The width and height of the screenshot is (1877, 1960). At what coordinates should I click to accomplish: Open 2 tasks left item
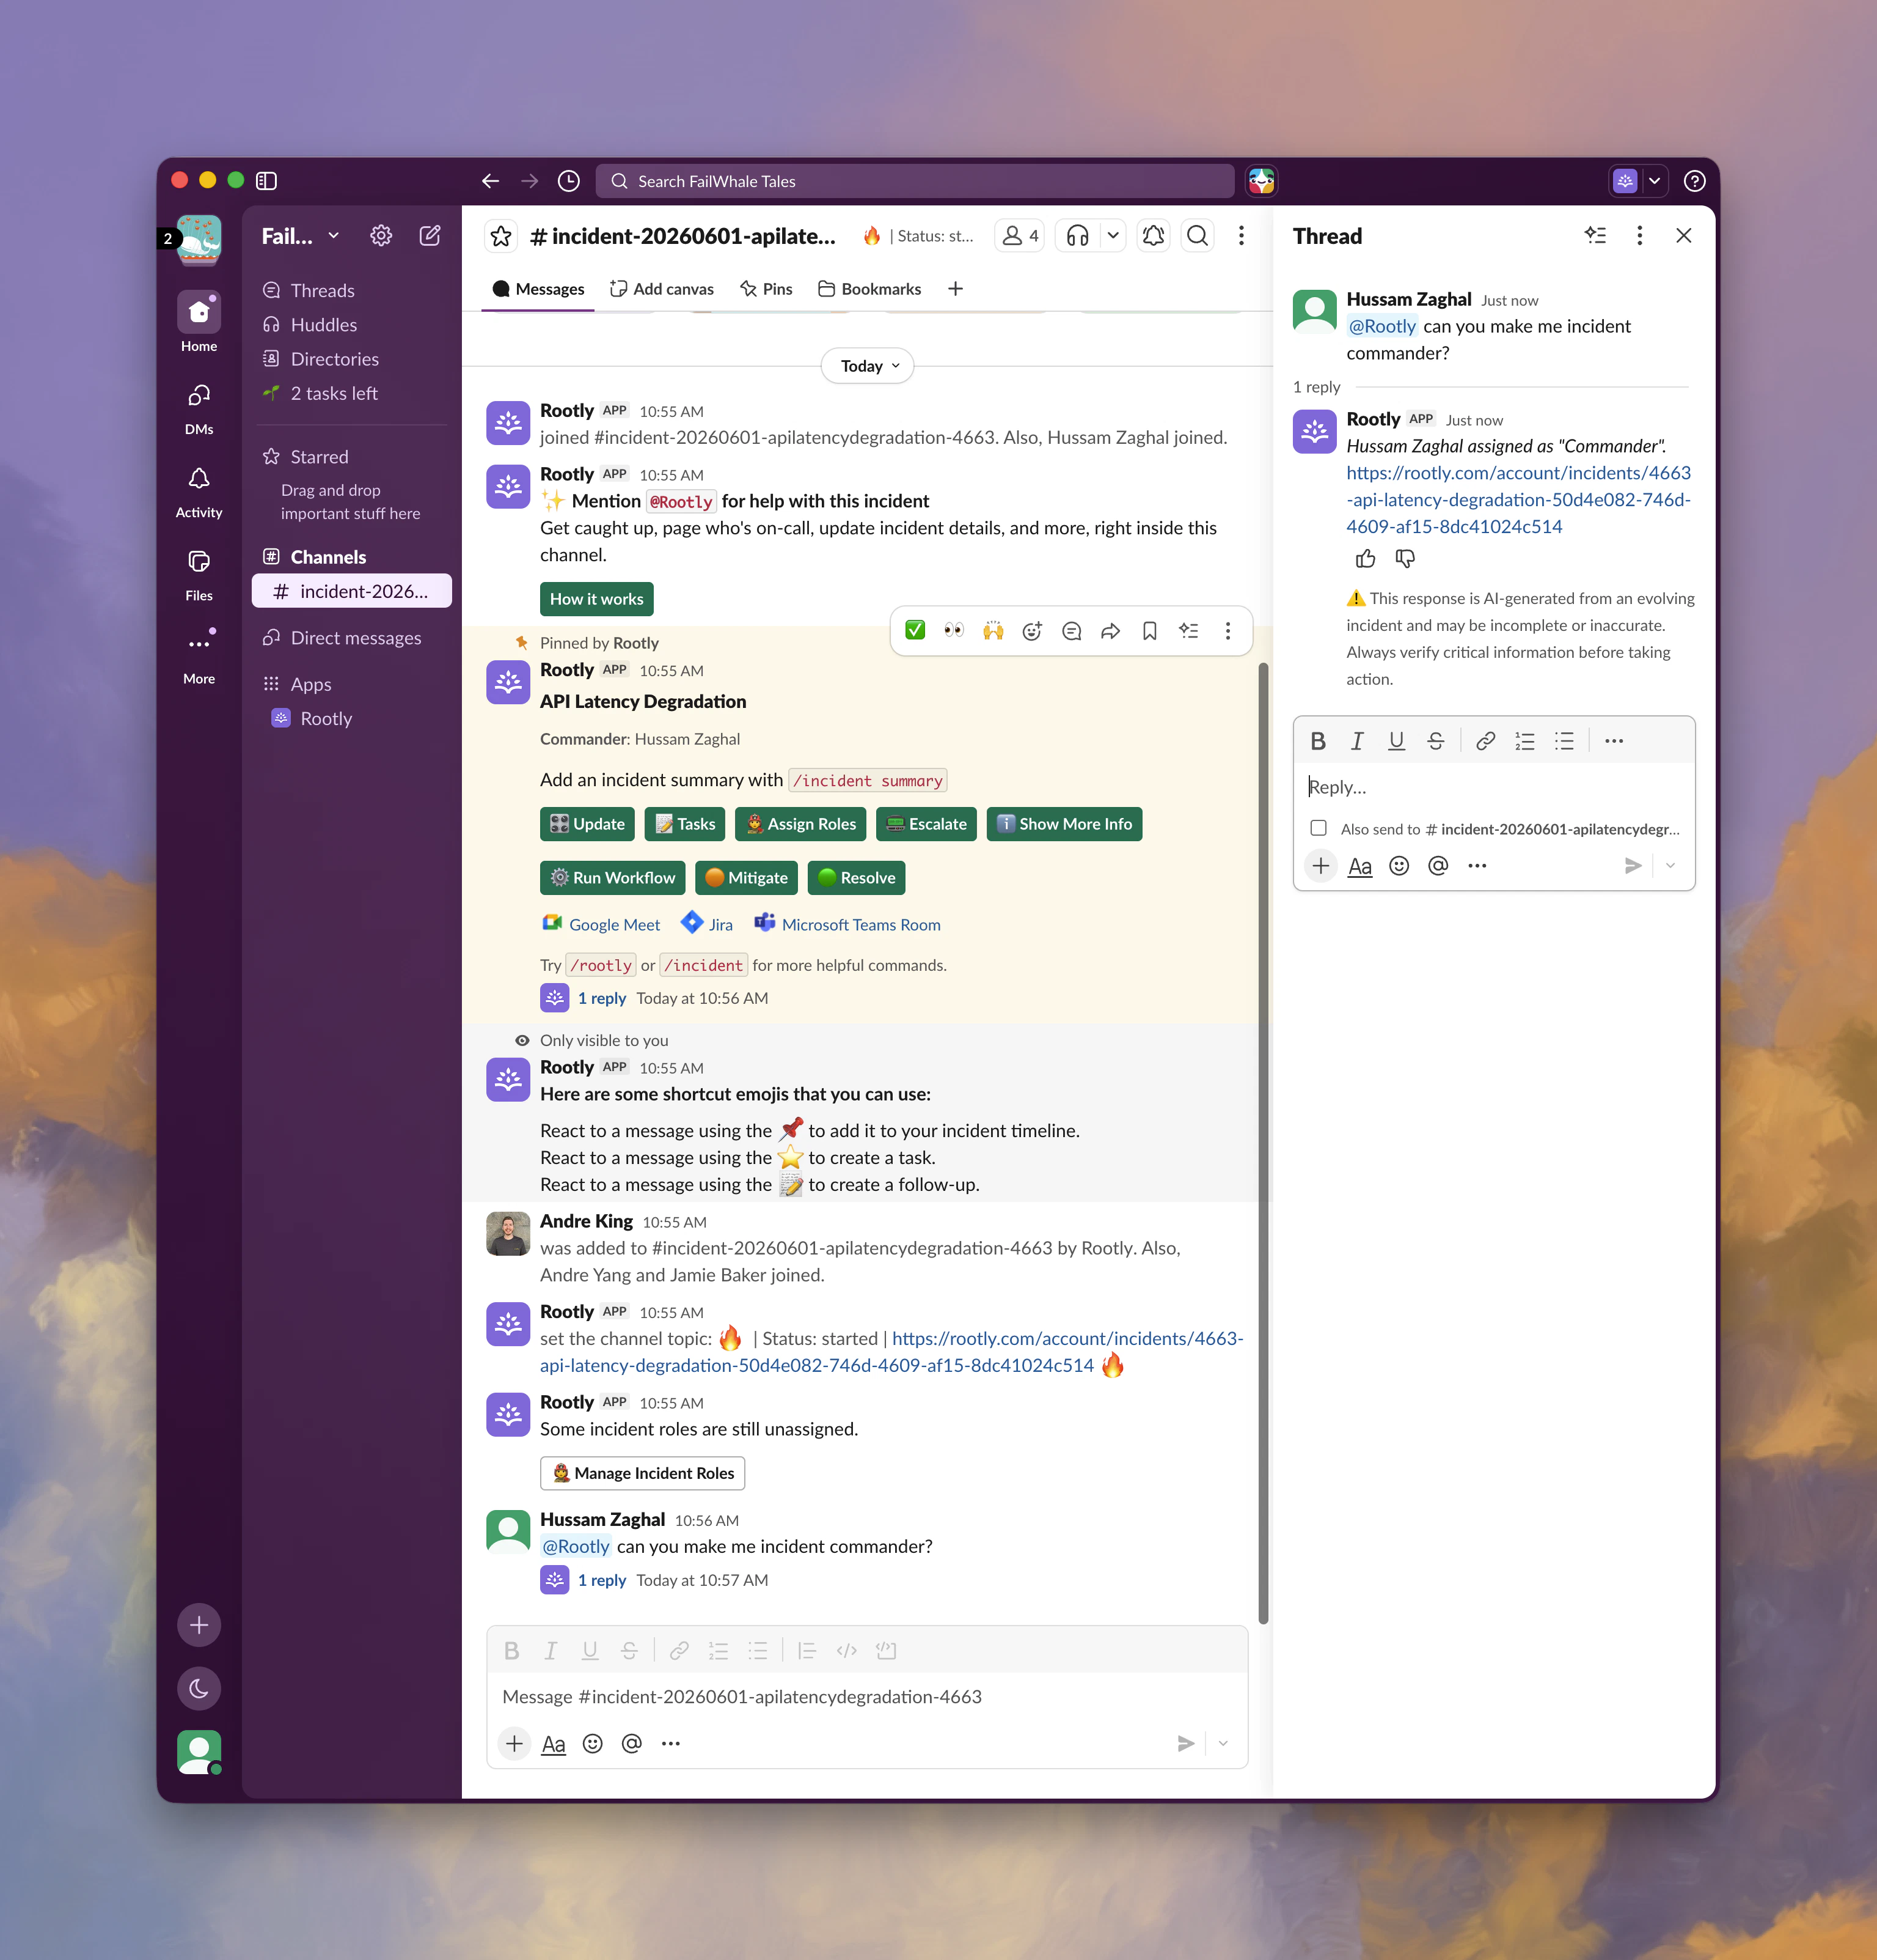coord(351,393)
